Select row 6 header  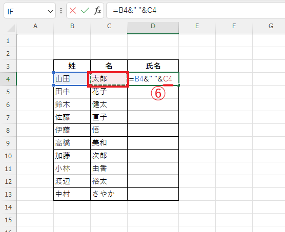[x=8, y=104]
